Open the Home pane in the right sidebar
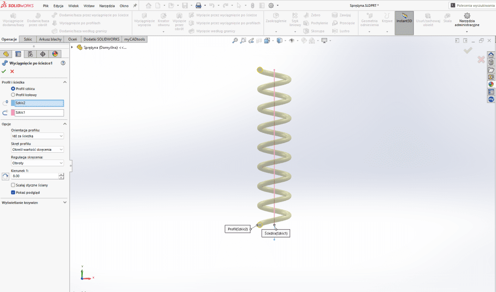Screen dimensions: 496x292 [491, 55]
